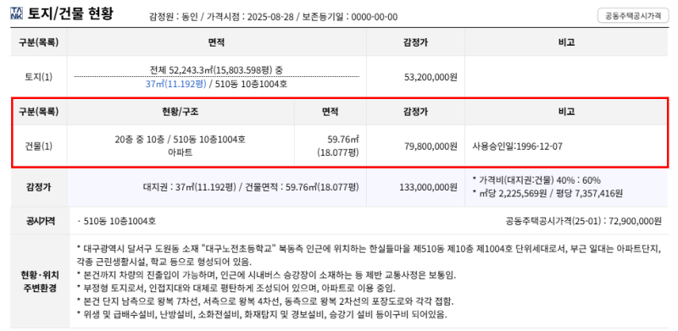Image resolution: width=678 pixels, height=331 pixels.
Task: Click the · 510동 10층1004호 text in 공시가격 row
Action: pos(117,221)
